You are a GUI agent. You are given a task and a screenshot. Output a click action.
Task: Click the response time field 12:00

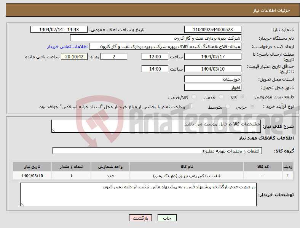(x=155, y=56)
